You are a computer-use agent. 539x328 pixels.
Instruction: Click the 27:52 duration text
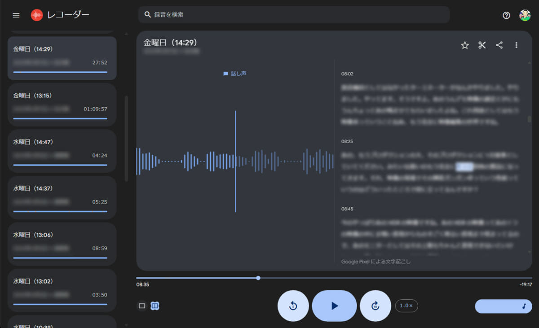100,63
